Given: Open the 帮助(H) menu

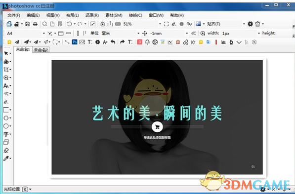Looking at the screenshot, I should (x=177, y=15).
